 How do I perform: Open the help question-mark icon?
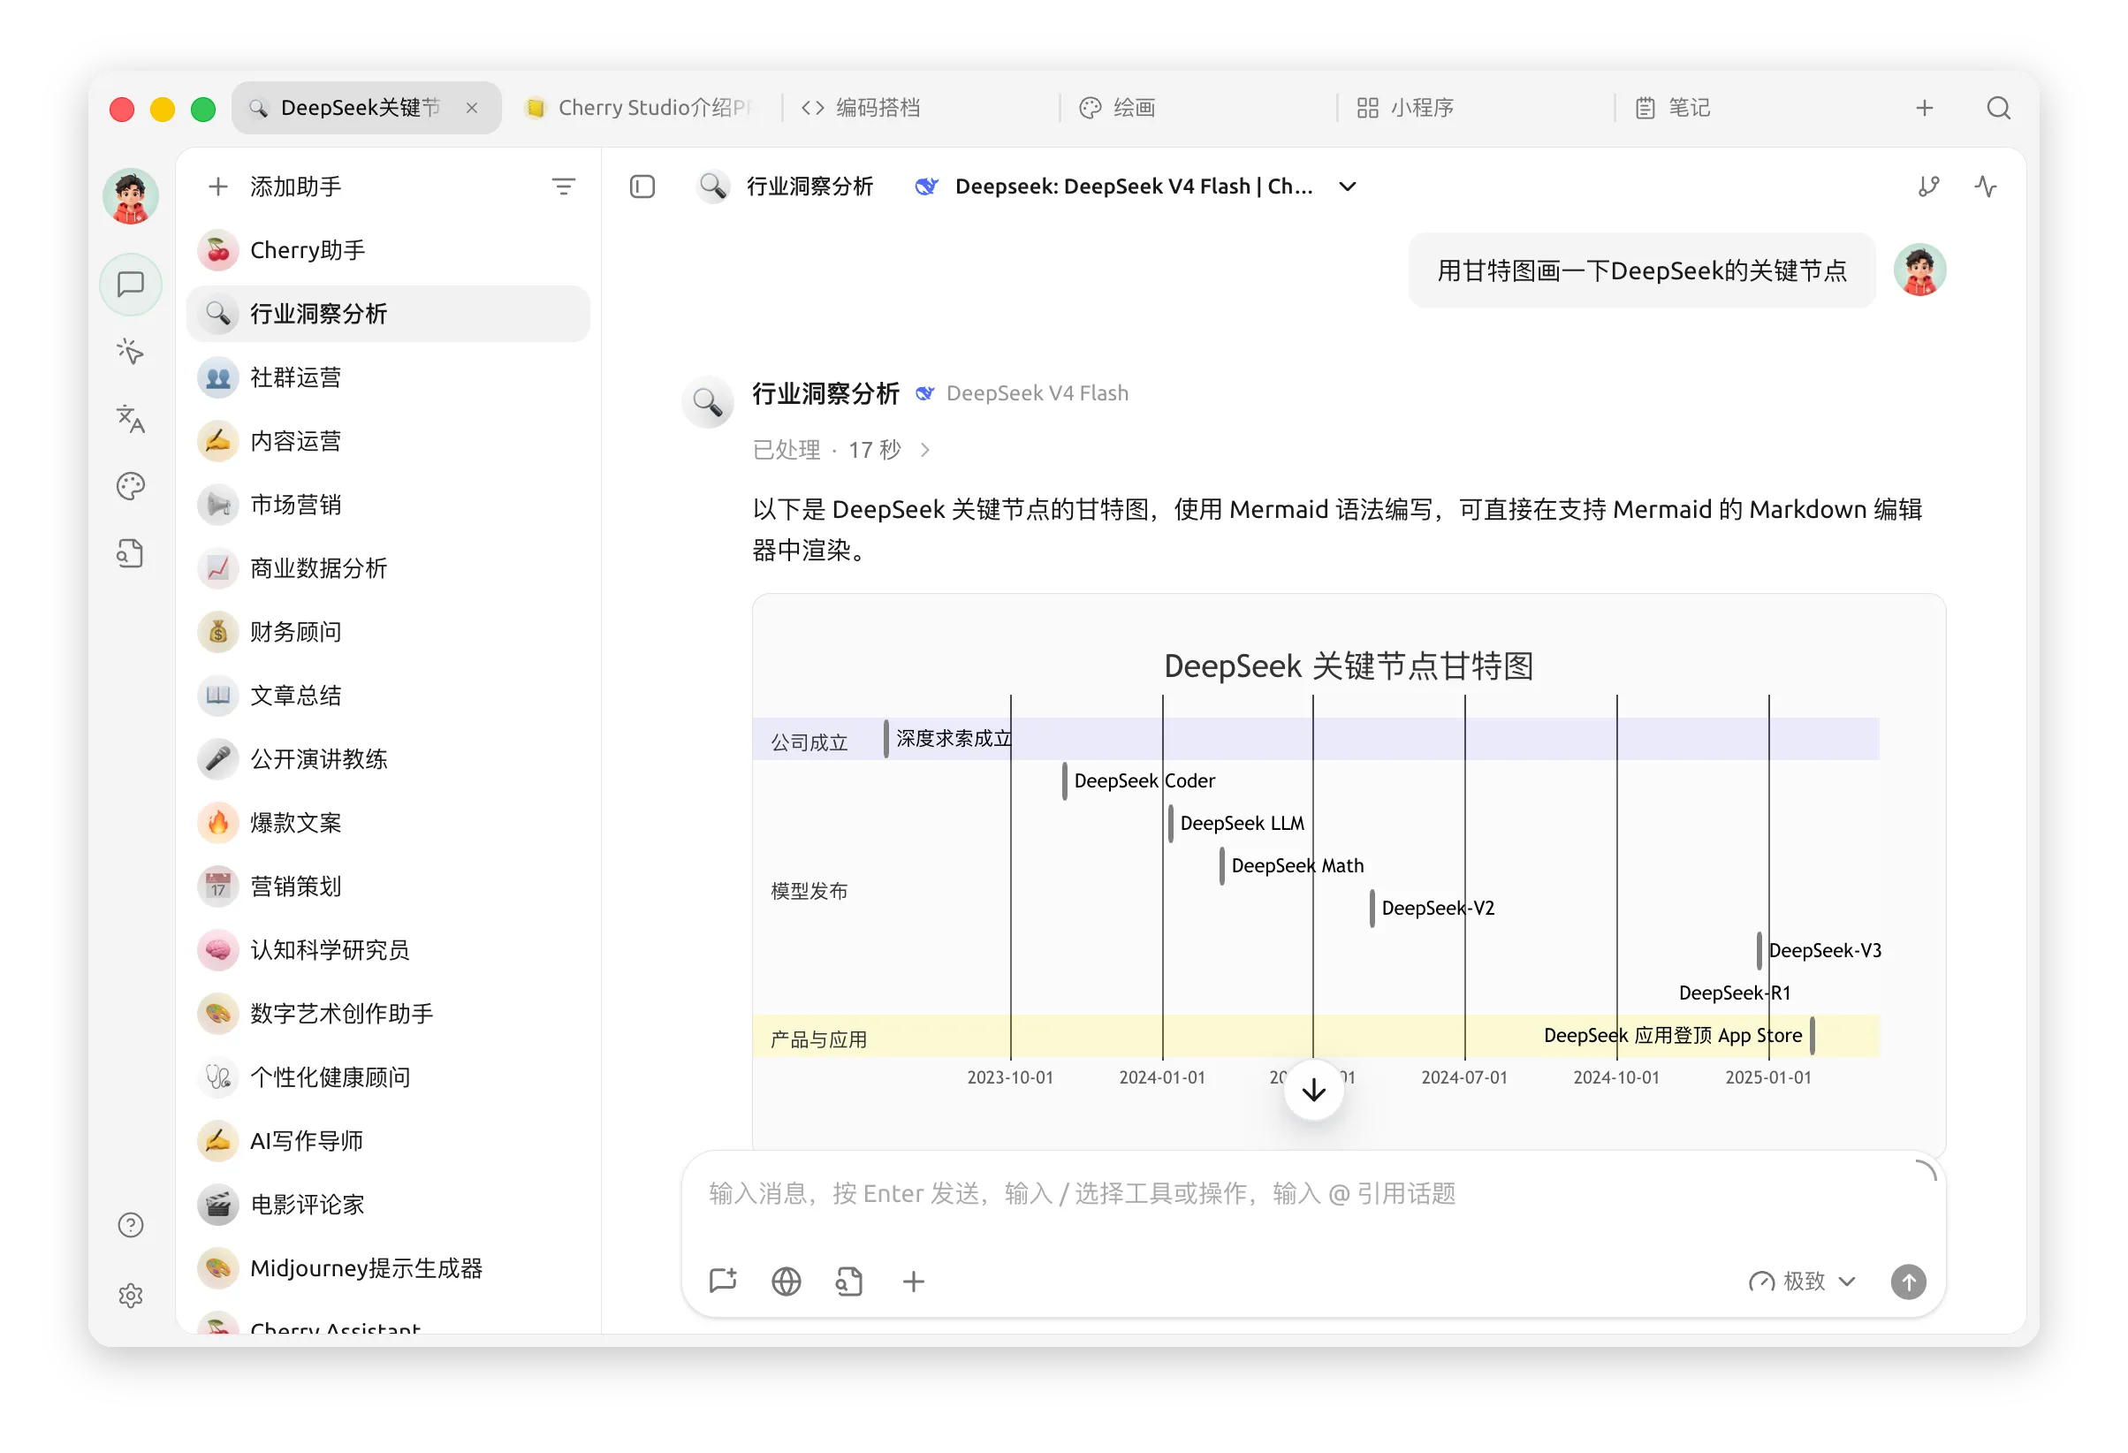coord(131,1225)
